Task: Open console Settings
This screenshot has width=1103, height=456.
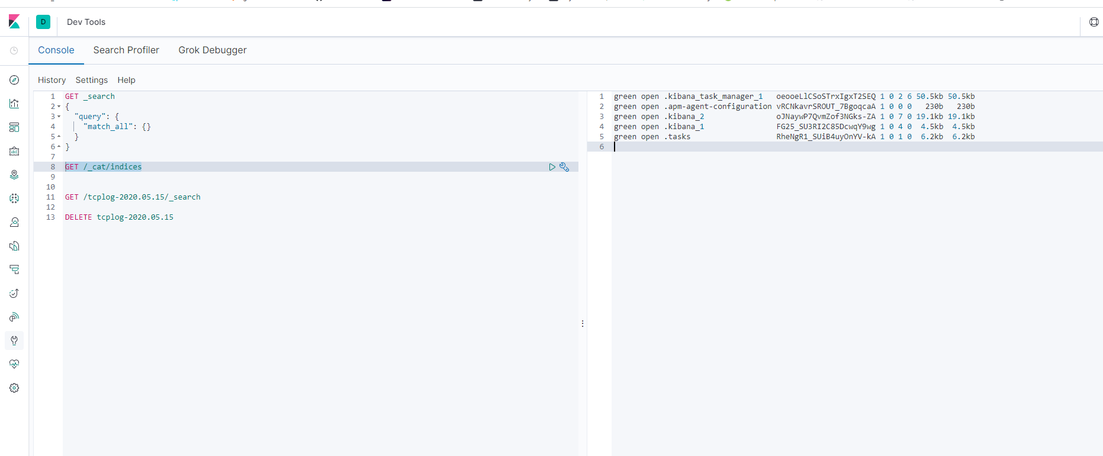Action: [92, 80]
